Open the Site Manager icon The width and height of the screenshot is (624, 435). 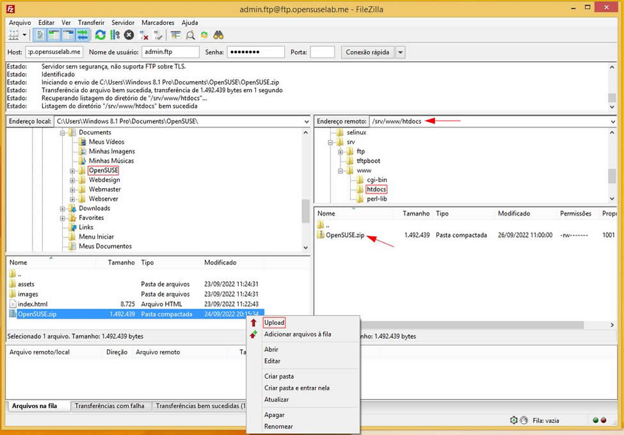tap(13, 35)
